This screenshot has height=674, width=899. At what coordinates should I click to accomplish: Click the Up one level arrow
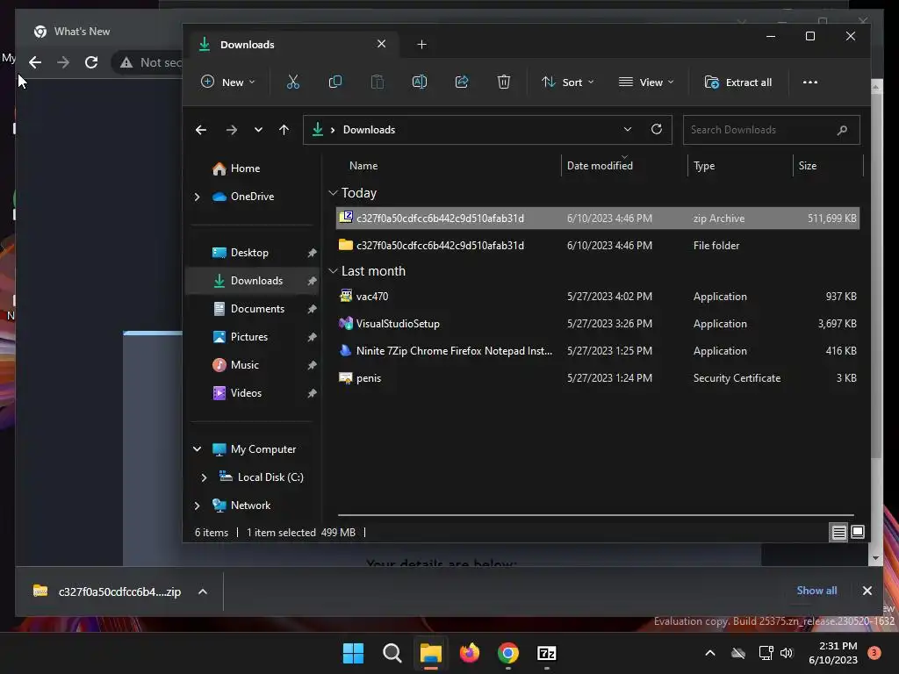pos(284,130)
